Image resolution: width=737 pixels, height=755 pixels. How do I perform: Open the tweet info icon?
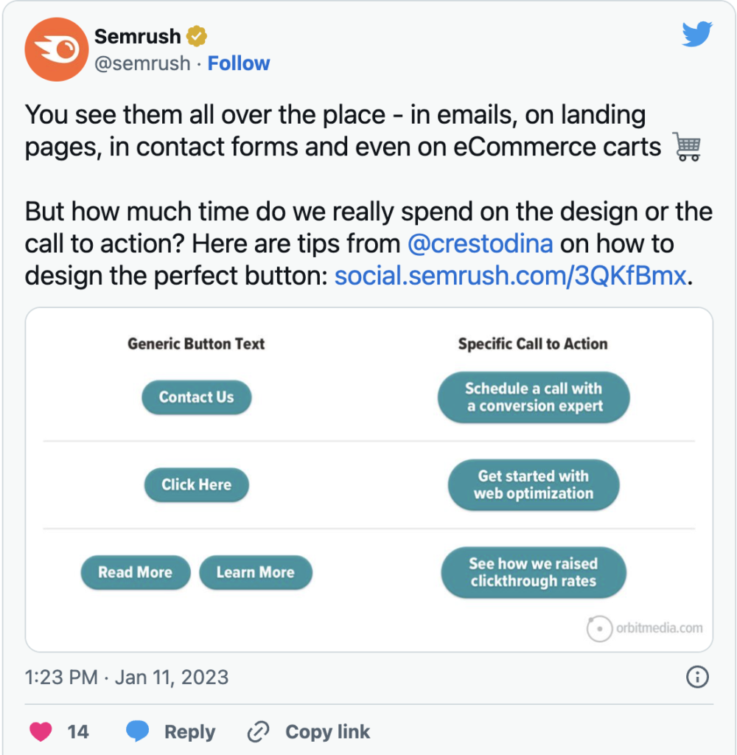(696, 677)
